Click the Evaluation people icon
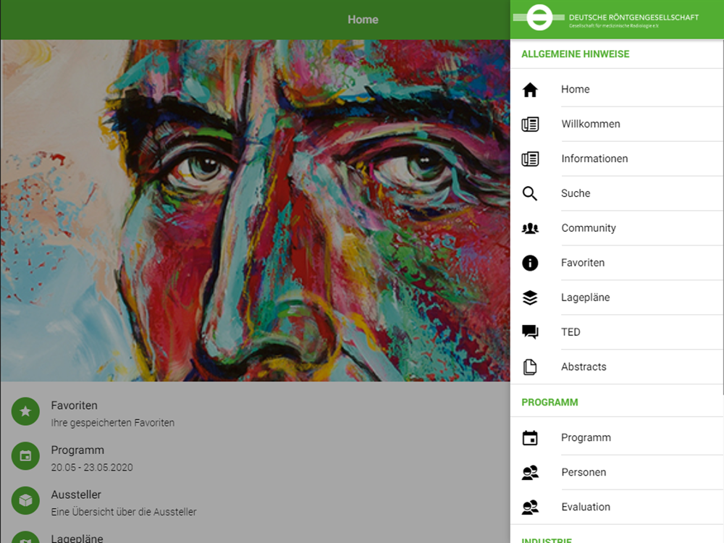 click(x=530, y=507)
